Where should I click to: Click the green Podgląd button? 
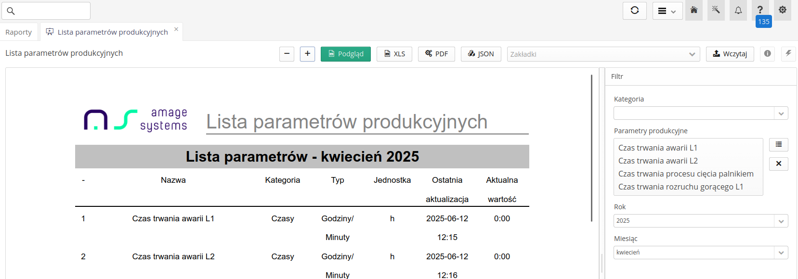[345, 54]
